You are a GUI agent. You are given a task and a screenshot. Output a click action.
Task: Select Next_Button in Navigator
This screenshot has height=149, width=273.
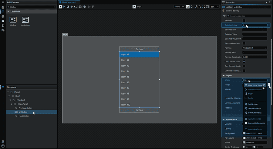[24, 116]
